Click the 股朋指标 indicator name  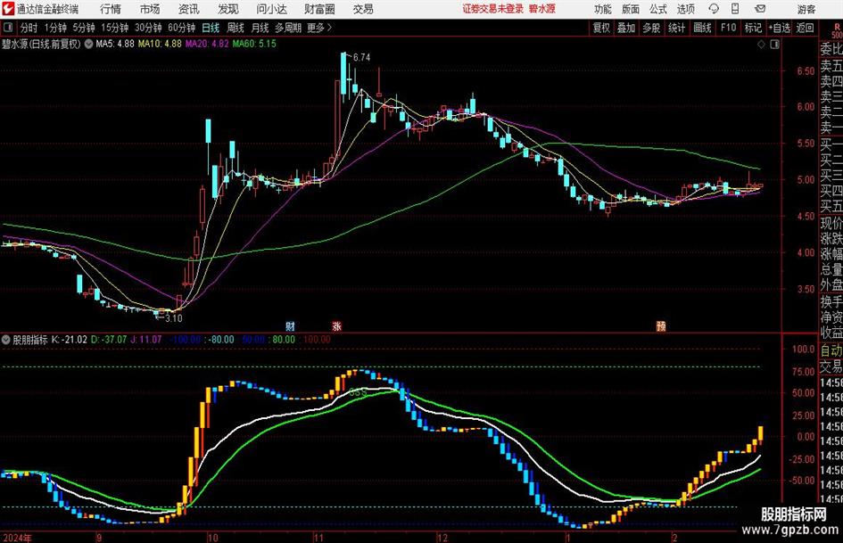tap(30, 340)
